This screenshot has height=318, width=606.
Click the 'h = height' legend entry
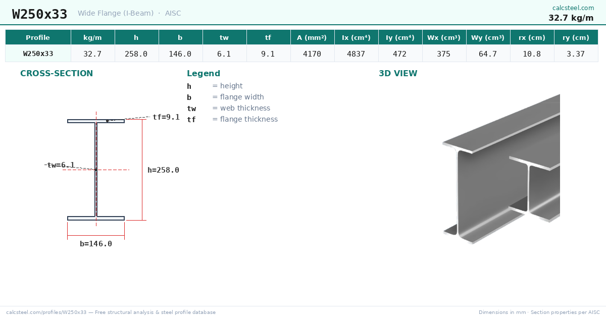(215, 86)
